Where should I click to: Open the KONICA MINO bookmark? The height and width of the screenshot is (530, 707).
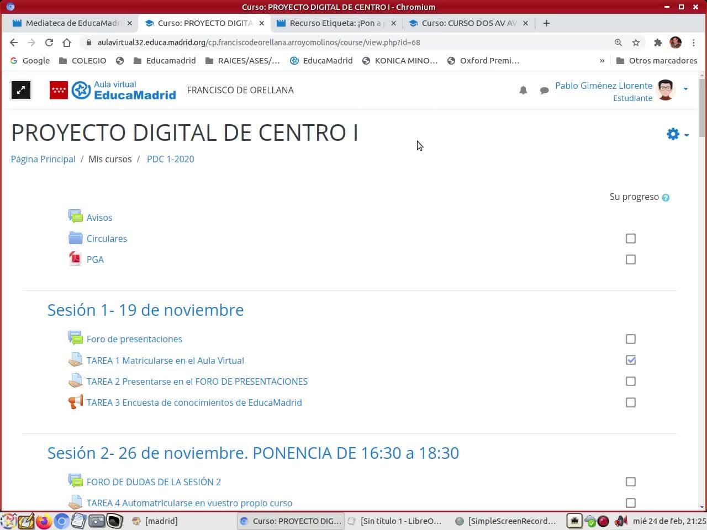point(400,61)
